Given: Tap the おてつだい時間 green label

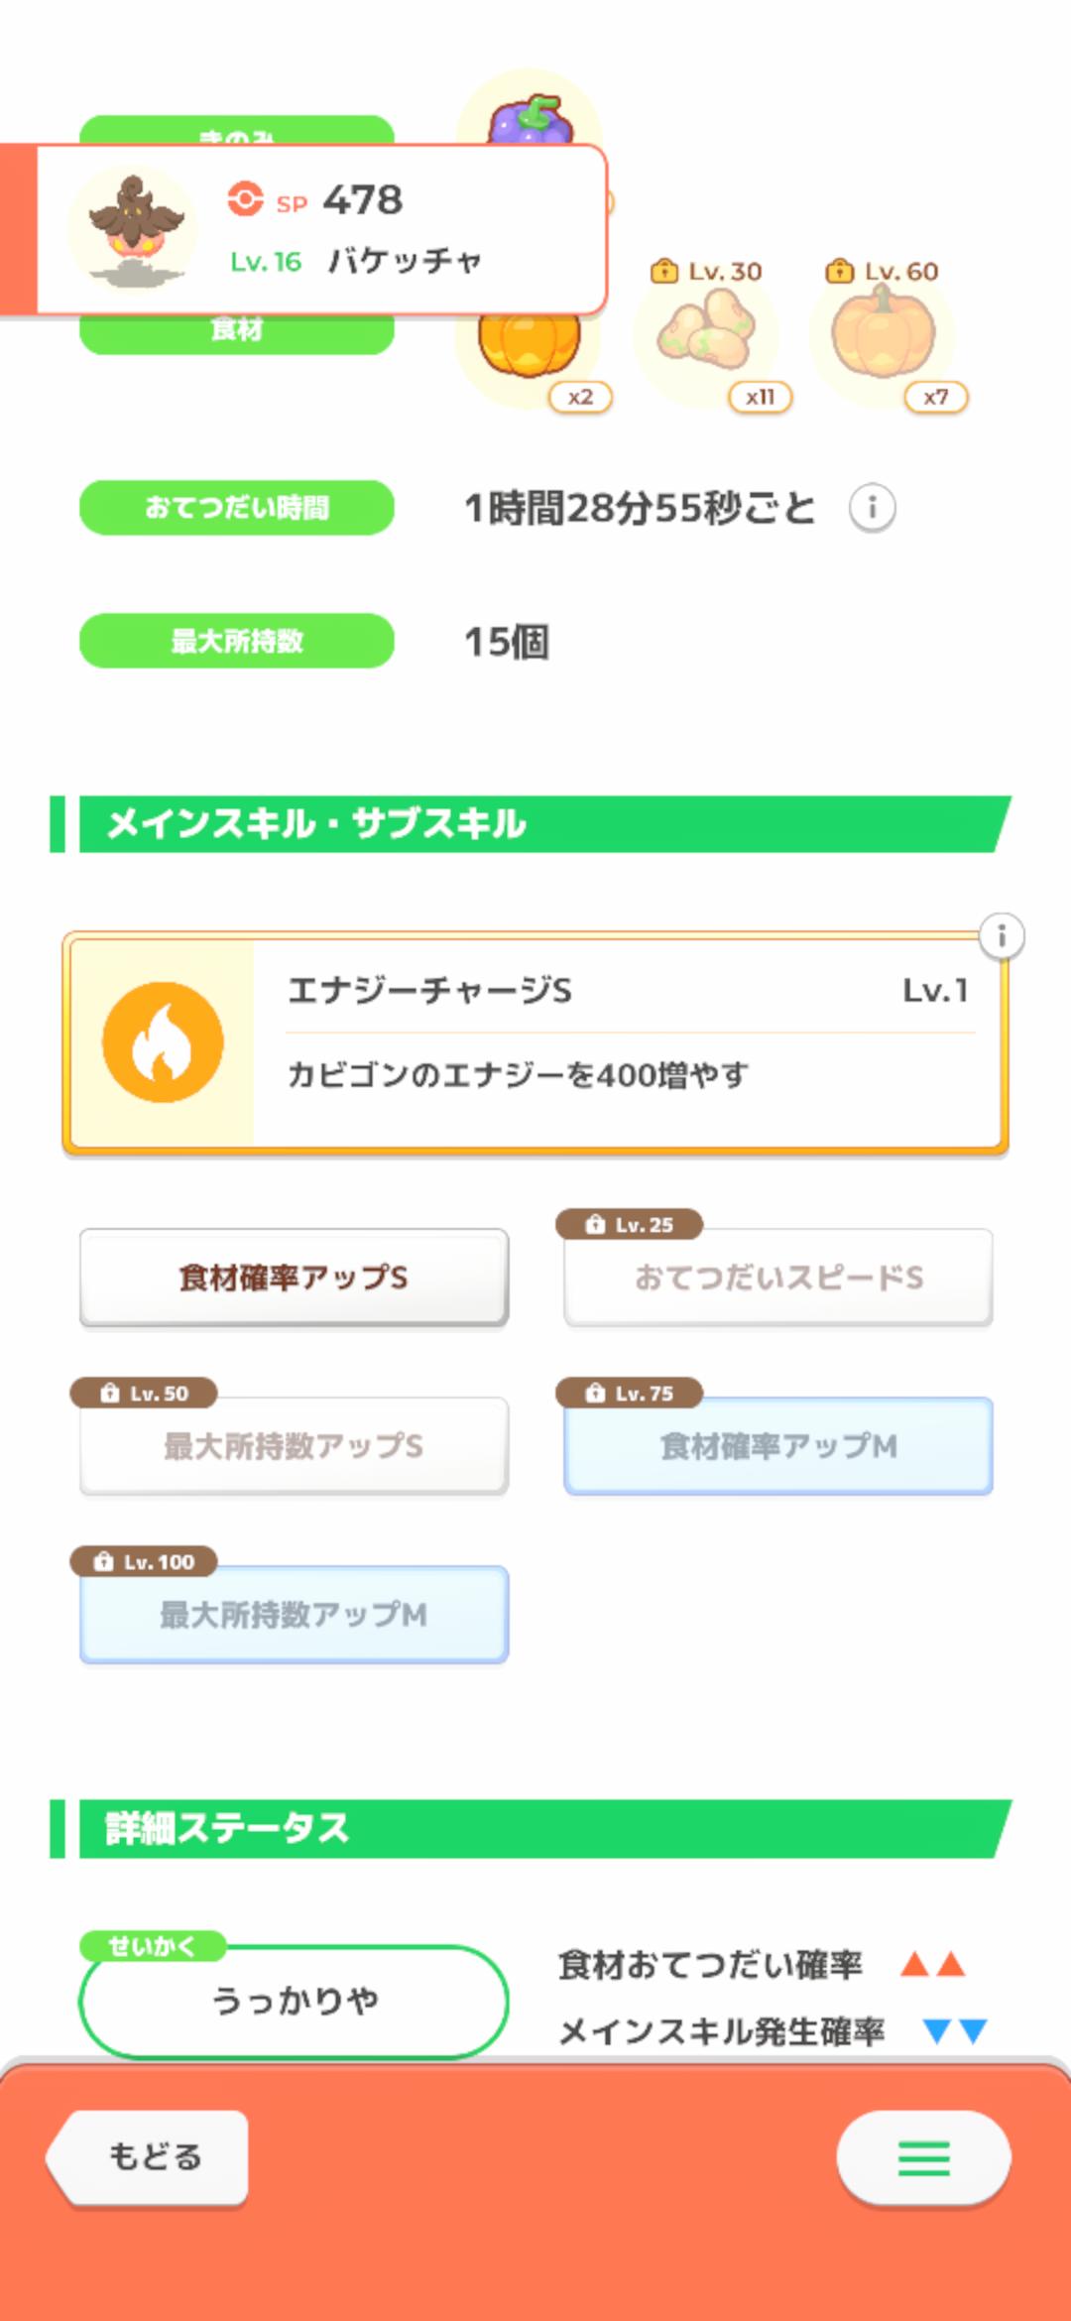Looking at the screenshot, I should 237,508.
